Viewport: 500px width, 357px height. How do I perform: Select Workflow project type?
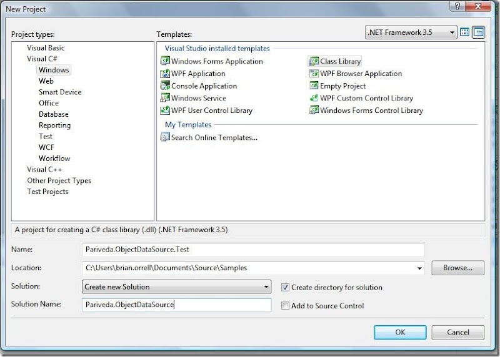point(54,159)
